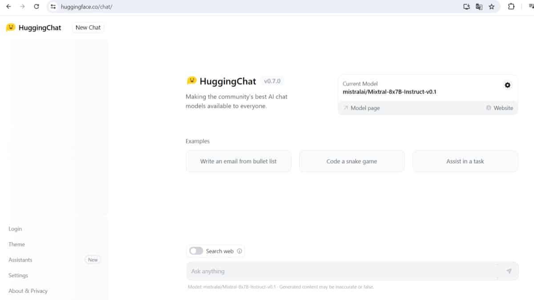Click the translate page icon

pyautogui.click(x=479, y=7)
